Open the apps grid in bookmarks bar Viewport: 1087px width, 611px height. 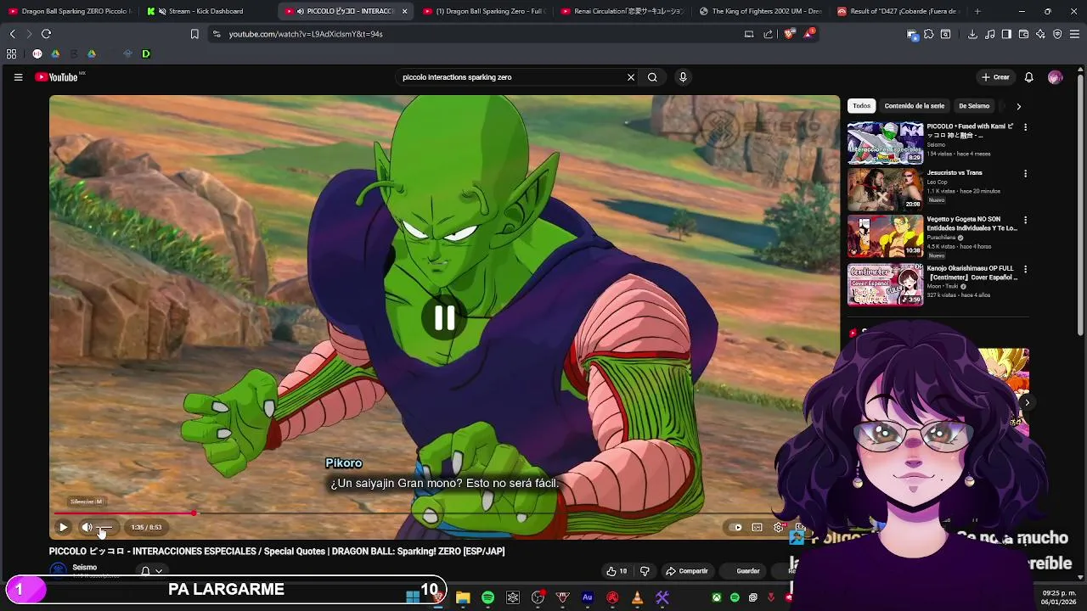(x=11, y=53)
